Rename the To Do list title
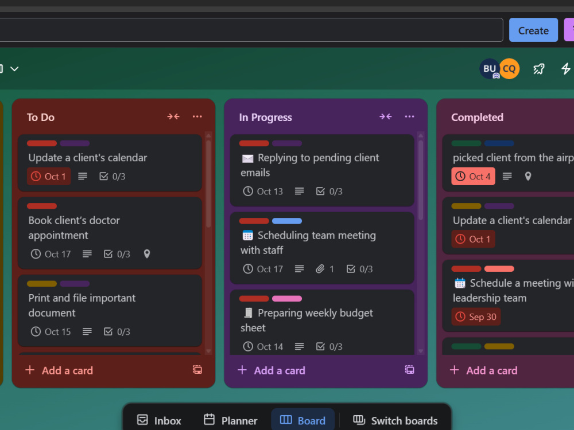The image size is (574, 430). 41,118
